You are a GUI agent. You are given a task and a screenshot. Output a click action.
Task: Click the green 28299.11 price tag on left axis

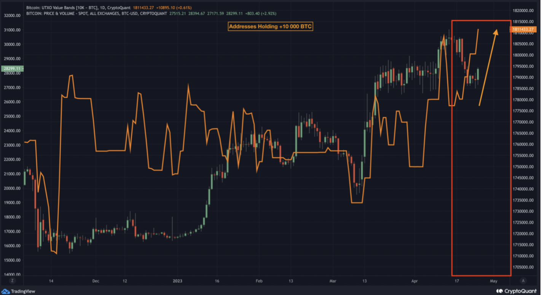[13, 69]
